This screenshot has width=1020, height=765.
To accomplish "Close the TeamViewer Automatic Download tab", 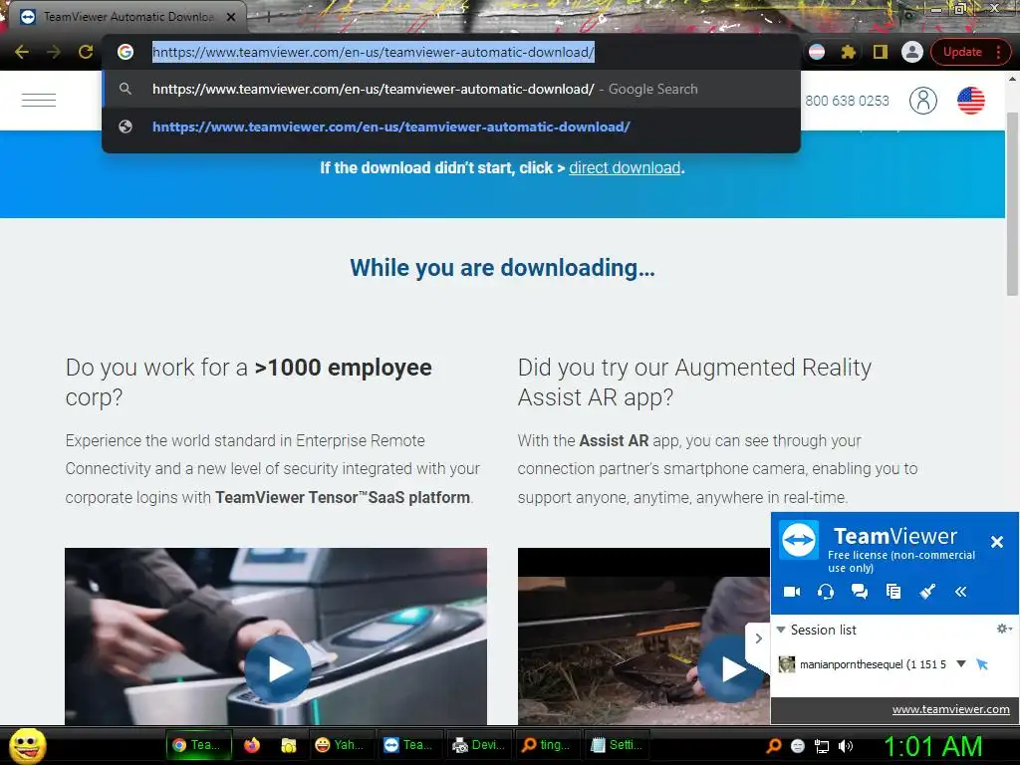I will (x=231, y=17).
